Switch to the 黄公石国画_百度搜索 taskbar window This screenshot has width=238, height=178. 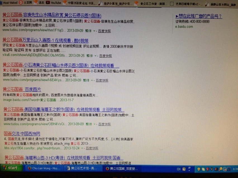(x=122, y=169)
